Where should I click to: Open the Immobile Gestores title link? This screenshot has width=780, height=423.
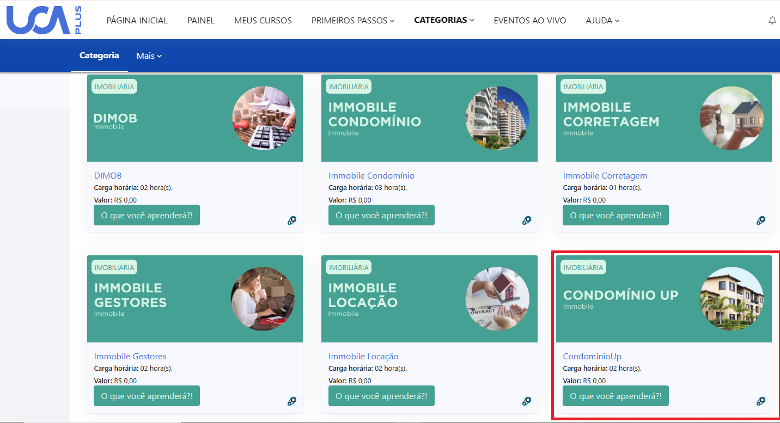pos(130,356)
